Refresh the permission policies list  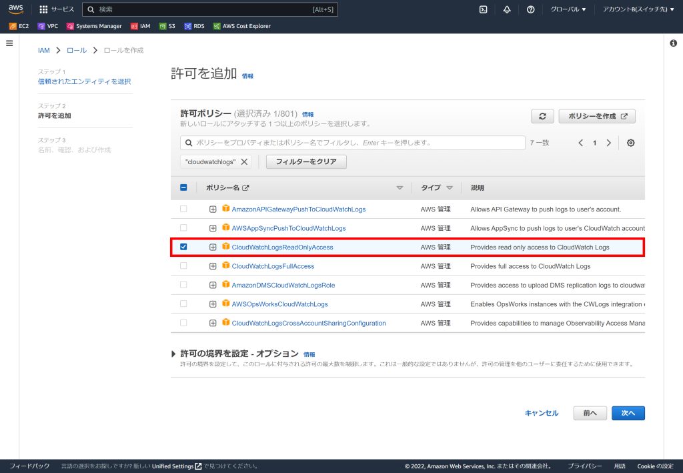[x=542, y=116]
